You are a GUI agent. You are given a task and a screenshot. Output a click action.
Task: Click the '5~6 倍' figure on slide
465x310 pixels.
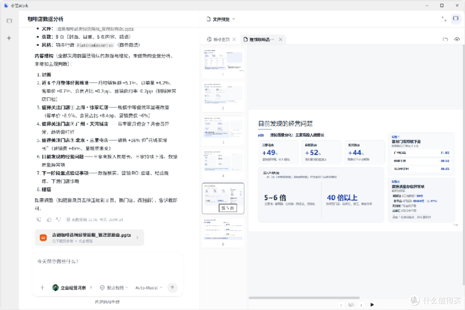(x=275, y=198)
